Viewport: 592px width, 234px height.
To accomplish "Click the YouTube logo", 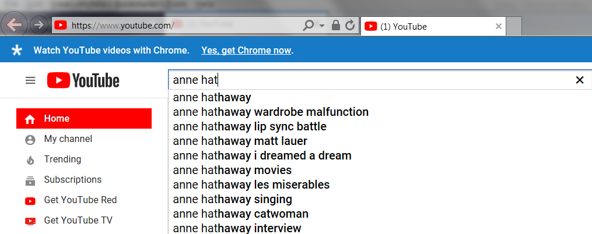I will click(x=83, y=81).
